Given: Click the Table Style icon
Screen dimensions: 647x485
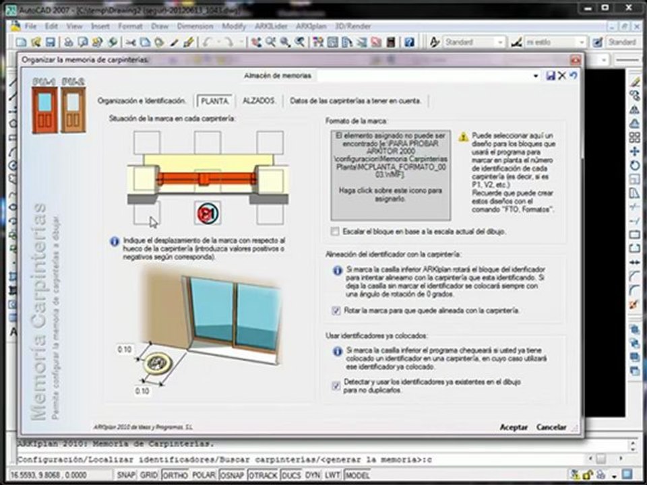Looking at the screenshot, I should pos(598,42).
